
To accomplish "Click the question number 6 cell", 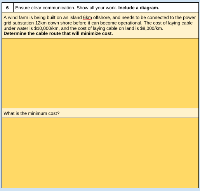I will pyautogui.click(x=7, y=8).
